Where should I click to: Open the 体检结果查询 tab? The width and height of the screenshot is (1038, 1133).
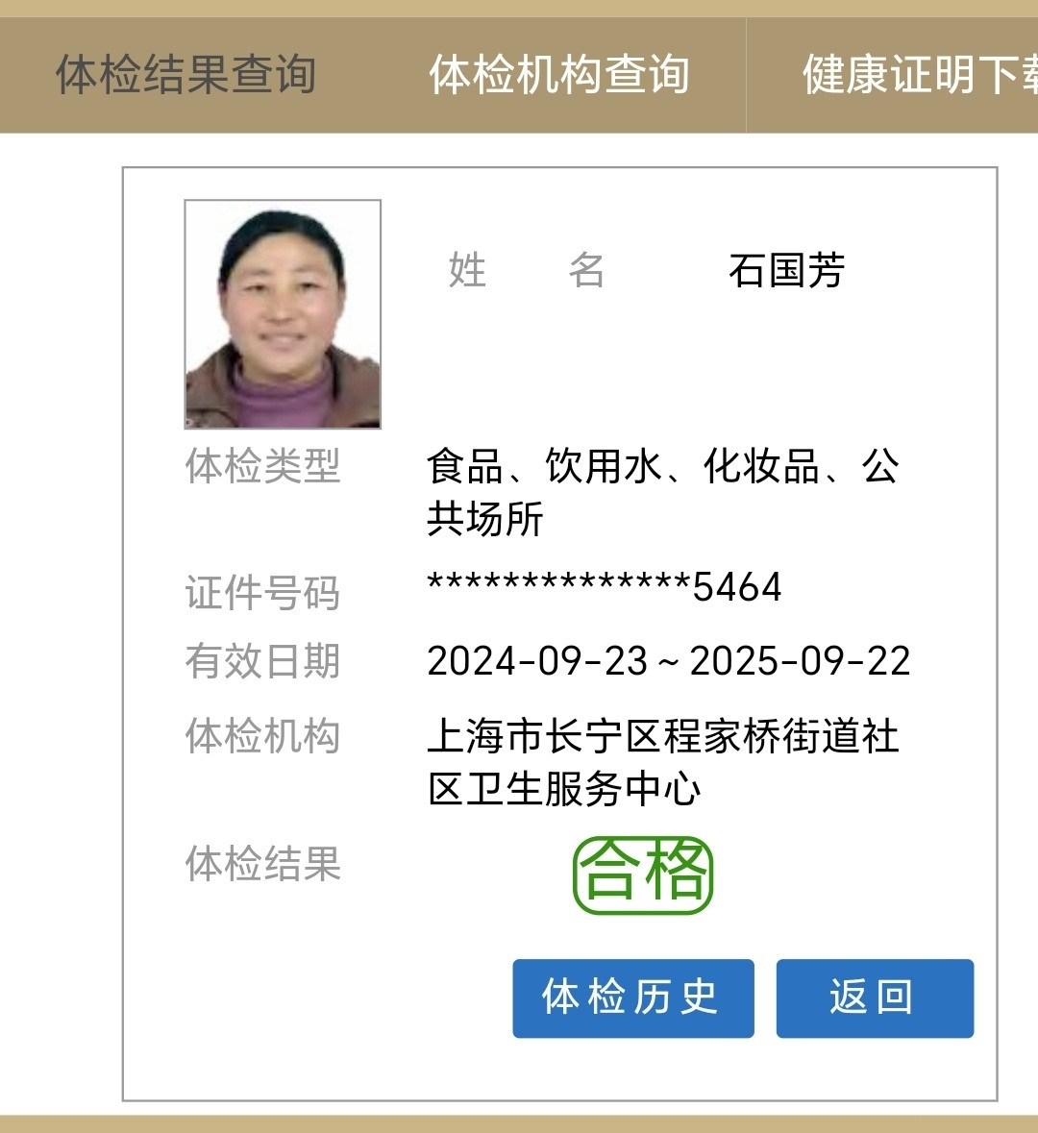point(185,74)
